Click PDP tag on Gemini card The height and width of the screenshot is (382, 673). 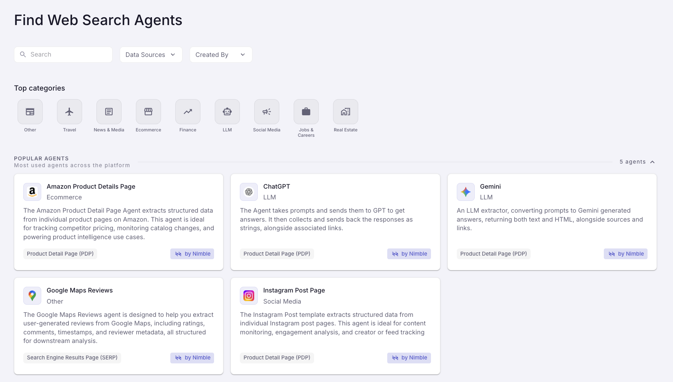(494, 254)
